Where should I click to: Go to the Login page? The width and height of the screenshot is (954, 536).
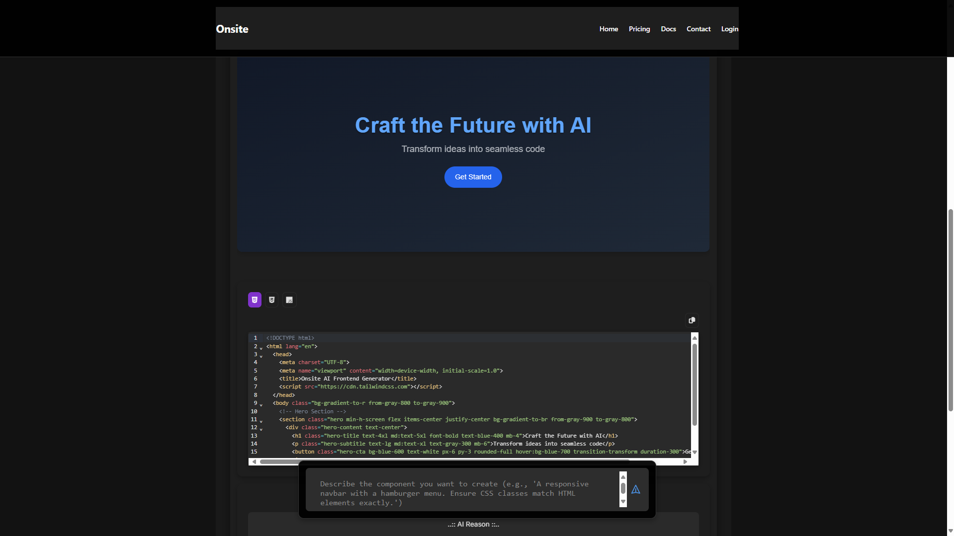click(729, 29)
